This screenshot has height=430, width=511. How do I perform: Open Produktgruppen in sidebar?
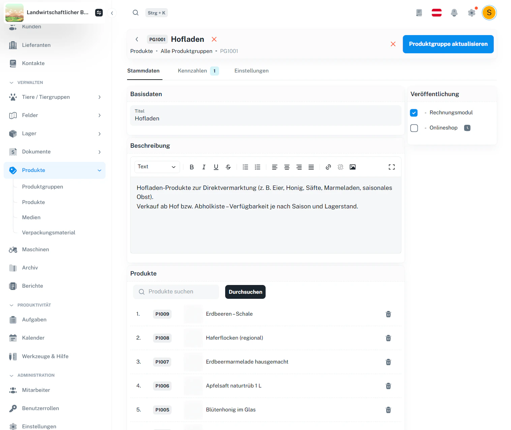click(42, 187)
